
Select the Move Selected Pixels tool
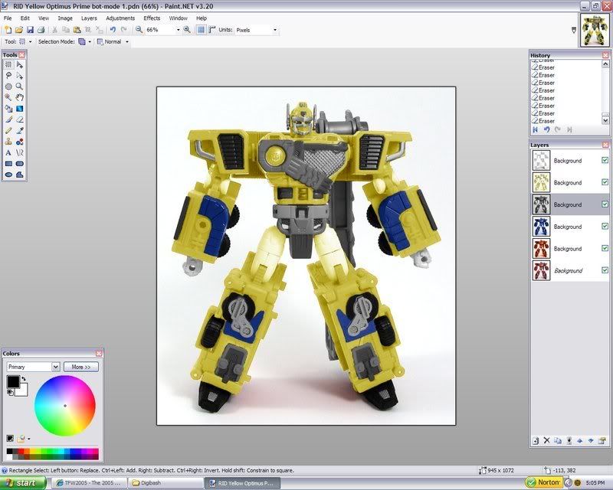[20, 64]
